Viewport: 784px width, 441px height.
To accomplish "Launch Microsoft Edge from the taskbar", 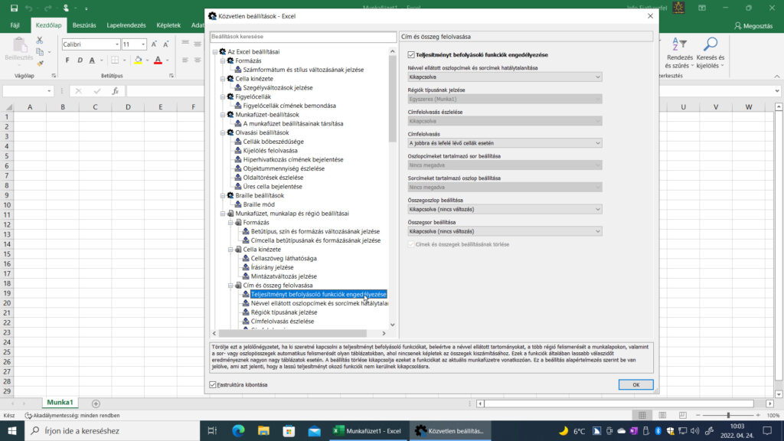I will [x=238, y=430].
